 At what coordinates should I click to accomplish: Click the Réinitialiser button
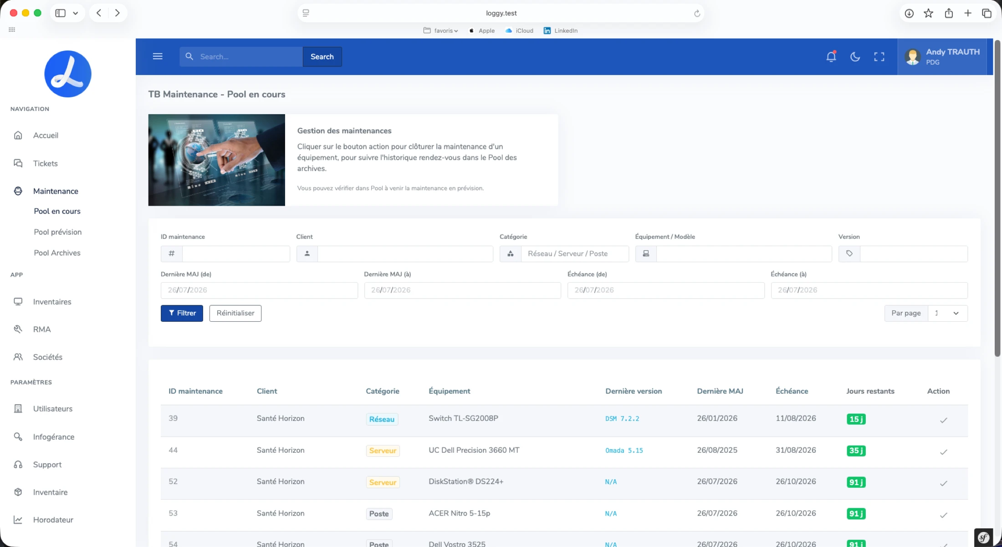pos(235,313)
